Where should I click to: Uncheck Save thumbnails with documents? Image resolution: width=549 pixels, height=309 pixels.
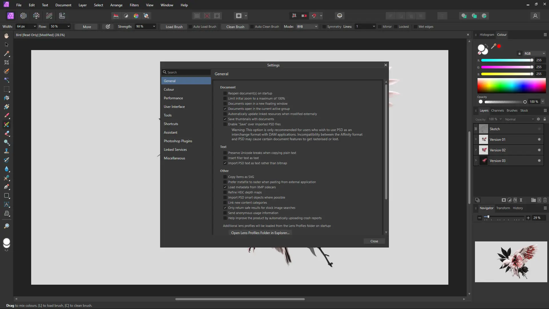click(225, 119)
